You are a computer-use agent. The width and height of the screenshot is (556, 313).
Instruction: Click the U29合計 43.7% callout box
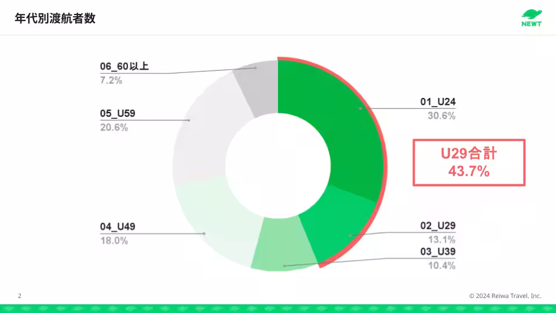469,162
